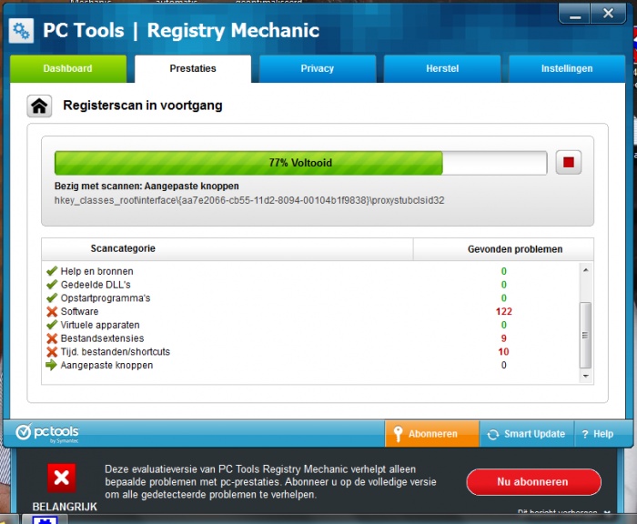Image resolution: width=637 pixels, height=524 pixels.
Task: Click the red X BELANGRIJK warning icon
Action: [61, 478]
